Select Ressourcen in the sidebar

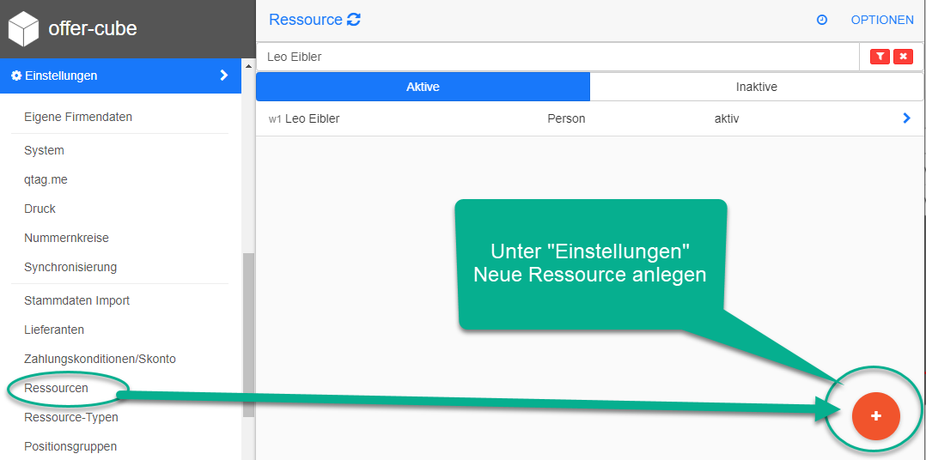[56, 388]
